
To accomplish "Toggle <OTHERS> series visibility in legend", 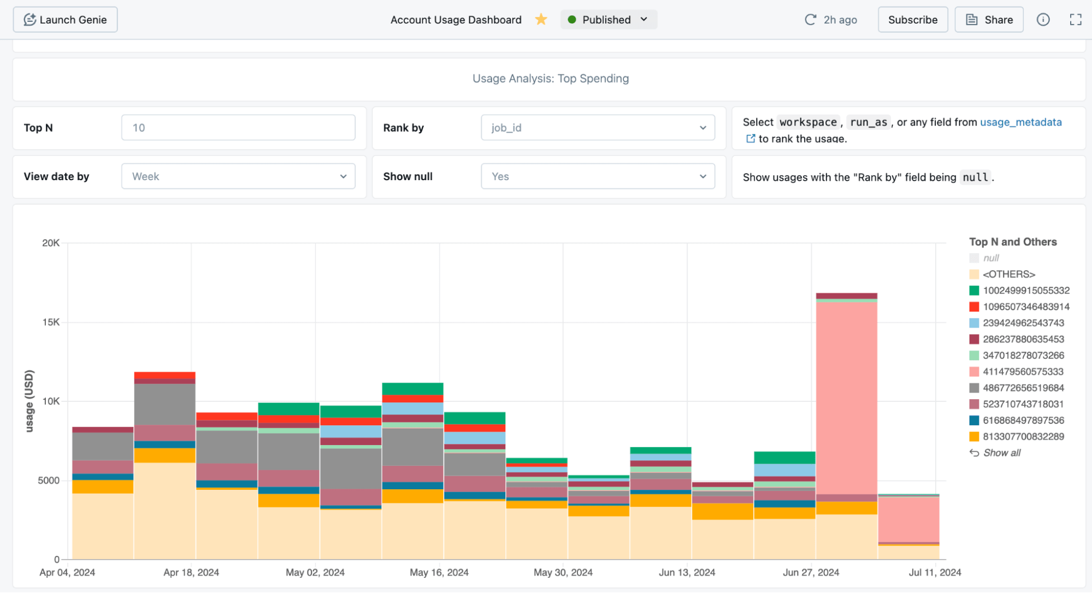I will tap(1008, 274).
